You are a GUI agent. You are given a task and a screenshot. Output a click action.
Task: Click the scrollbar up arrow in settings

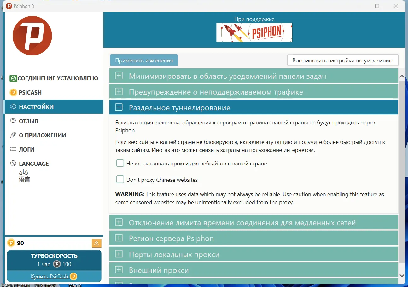(x=402, y=76)
